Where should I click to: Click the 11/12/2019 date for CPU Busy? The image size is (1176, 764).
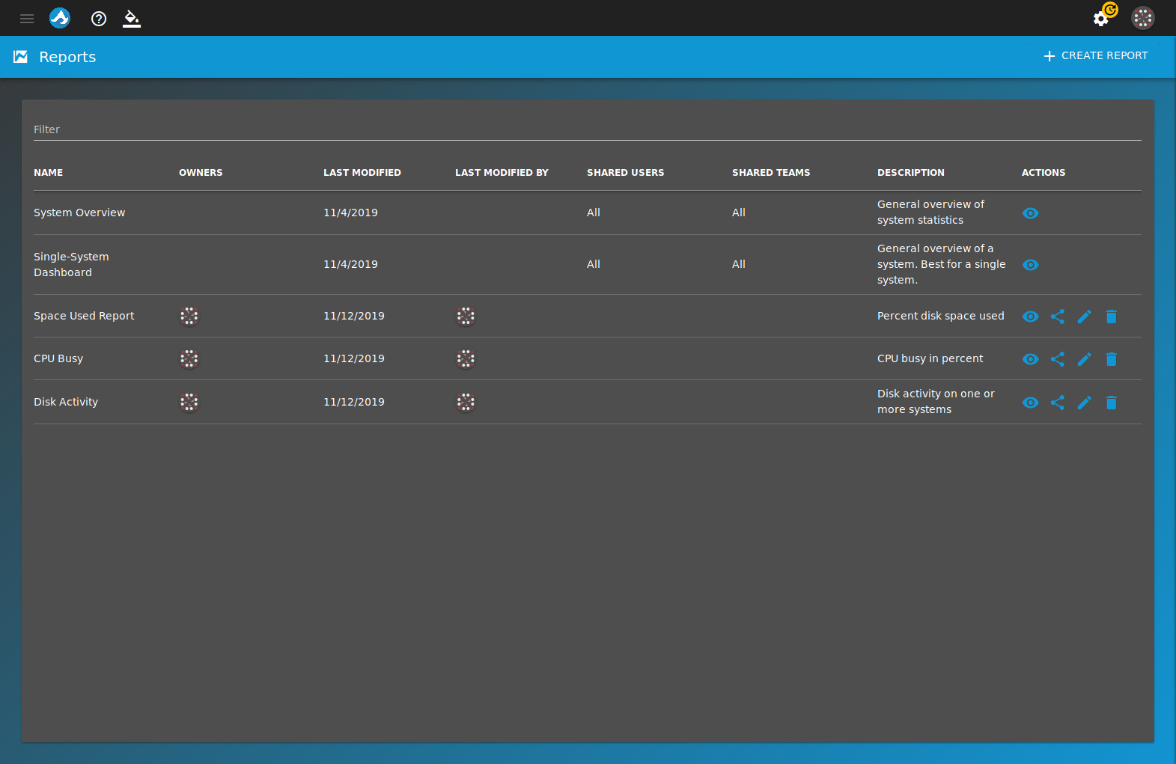(x=354, y=358)
